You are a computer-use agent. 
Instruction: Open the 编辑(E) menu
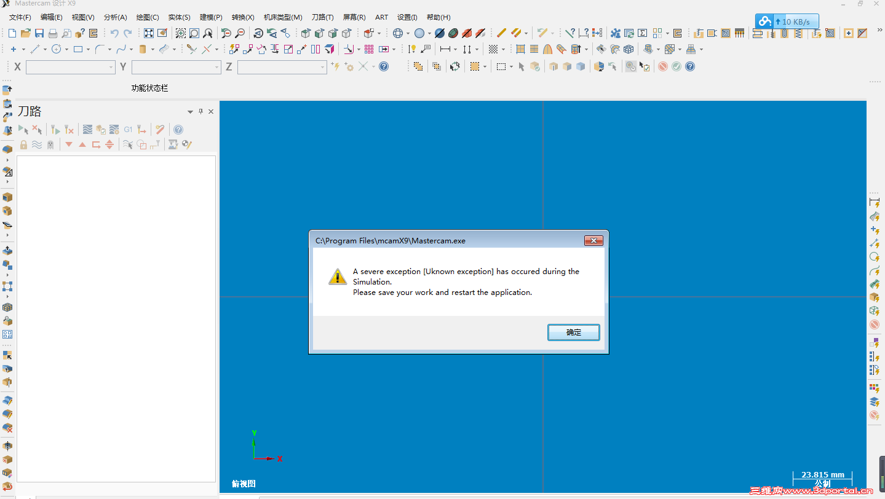pyautogui.click(x=51, y=17)
